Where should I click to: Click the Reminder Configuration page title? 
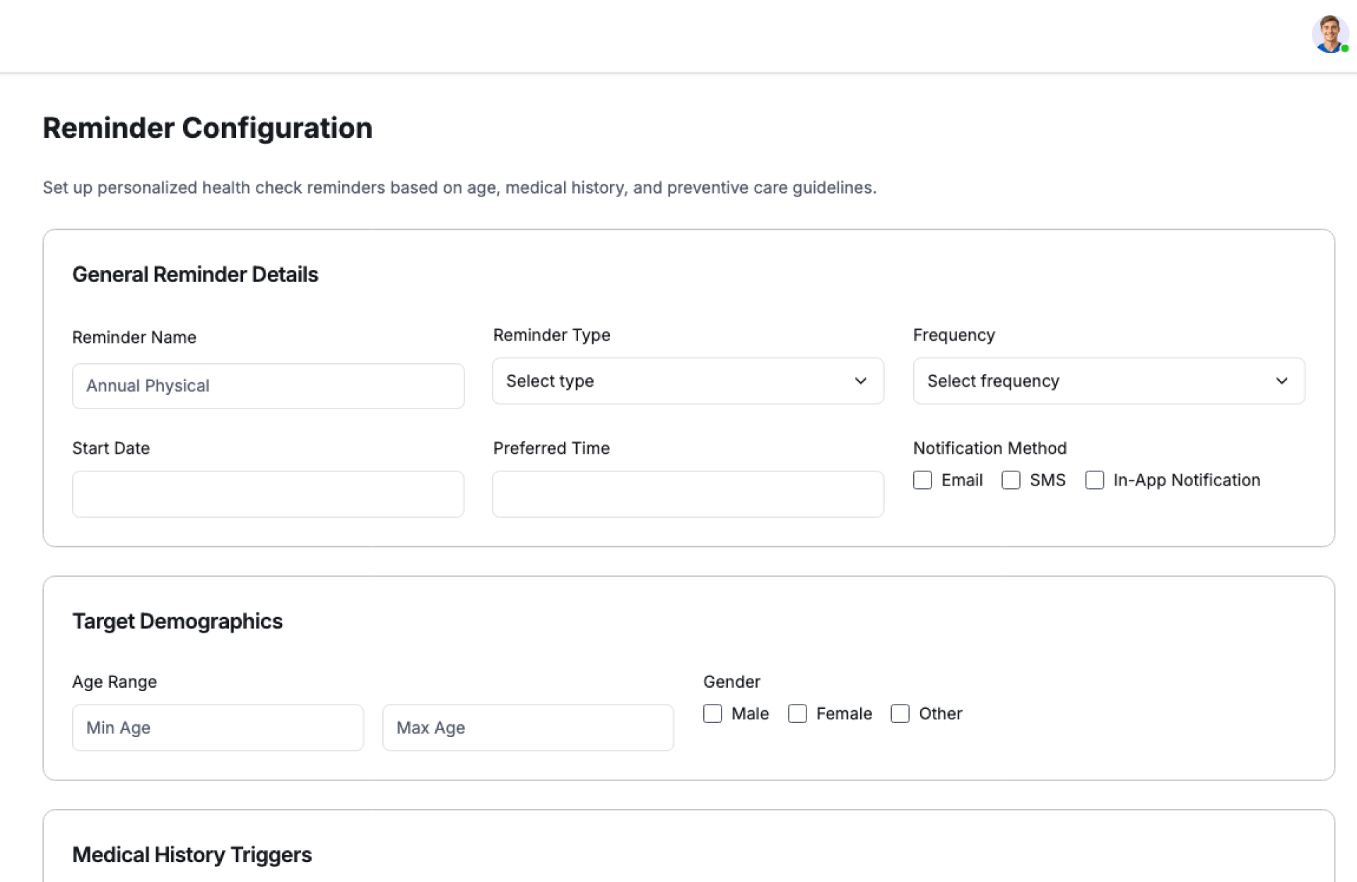207,128
